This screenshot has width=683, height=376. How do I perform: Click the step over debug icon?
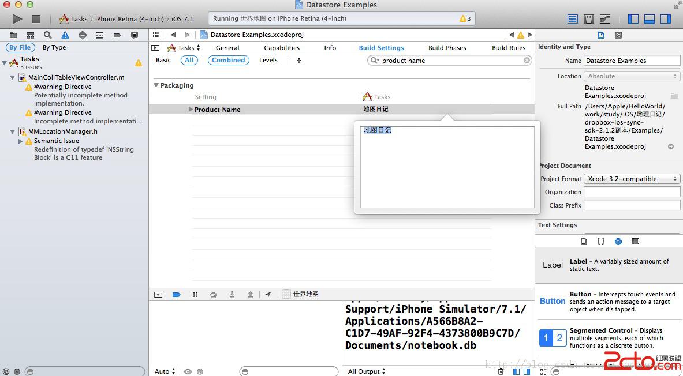214,295
